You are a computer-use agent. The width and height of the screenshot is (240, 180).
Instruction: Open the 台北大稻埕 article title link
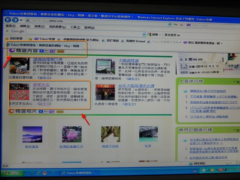pyautogui.click(x=136, y=85)
